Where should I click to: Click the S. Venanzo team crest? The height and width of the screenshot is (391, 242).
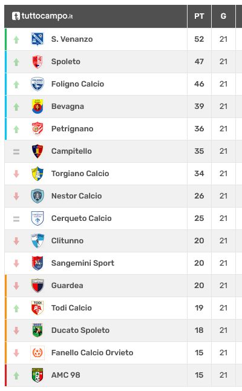pyautogui.click(x=38, y=39)
